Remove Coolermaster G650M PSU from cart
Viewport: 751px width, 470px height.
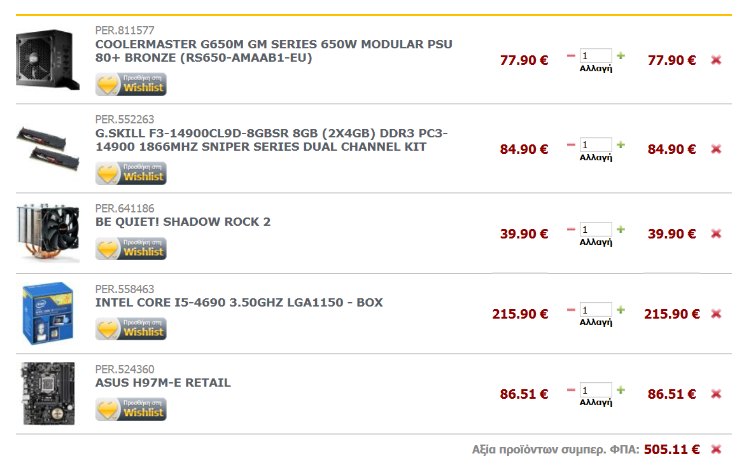click(x=716, y=60)
